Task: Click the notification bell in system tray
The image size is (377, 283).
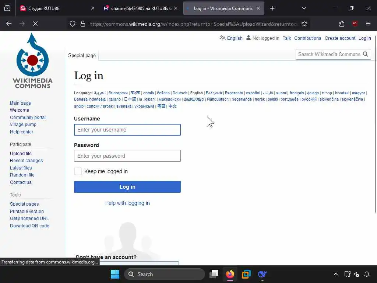Action: [367, 274]
